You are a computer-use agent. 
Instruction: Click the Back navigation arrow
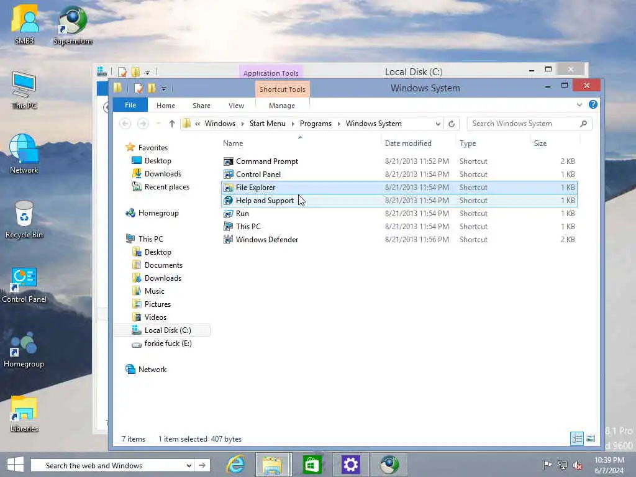125,124
